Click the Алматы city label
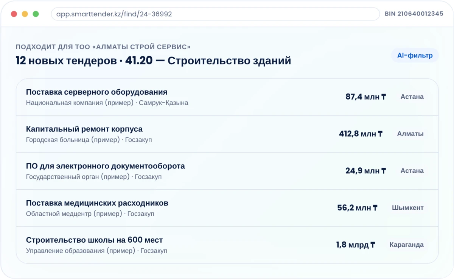The image size is (454, 279). pos(410,134)
